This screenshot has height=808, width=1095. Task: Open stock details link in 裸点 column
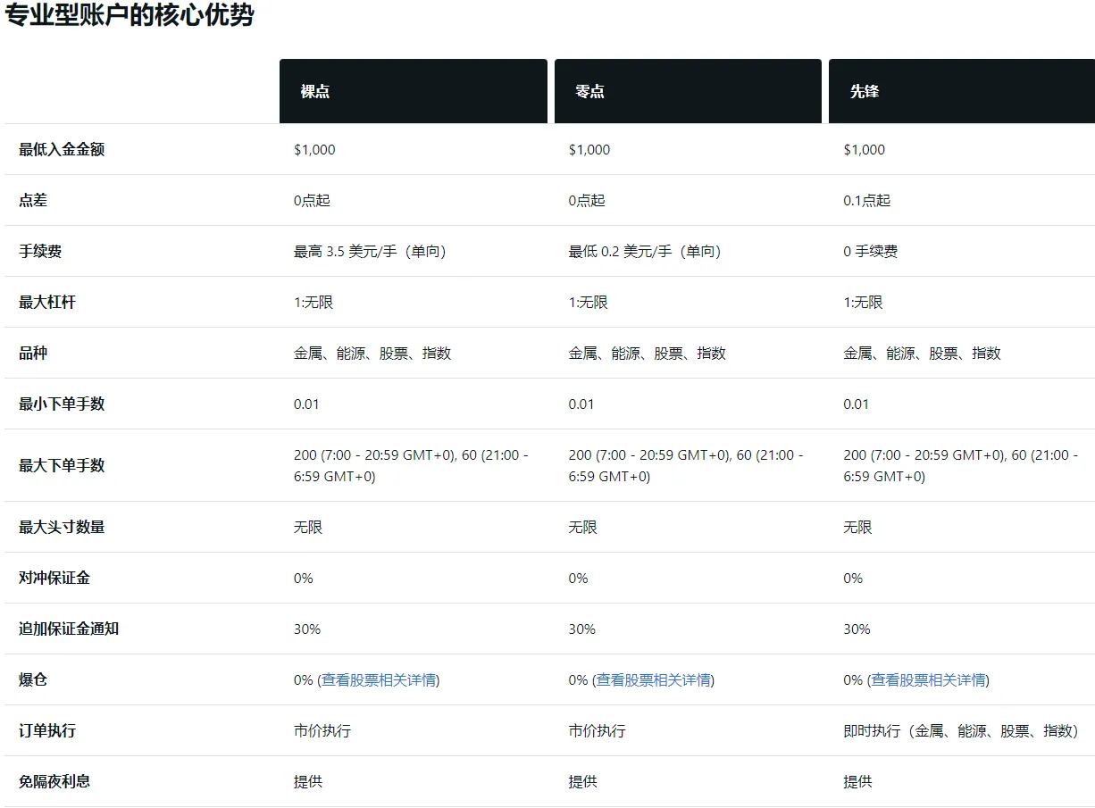tap(380, 679)
